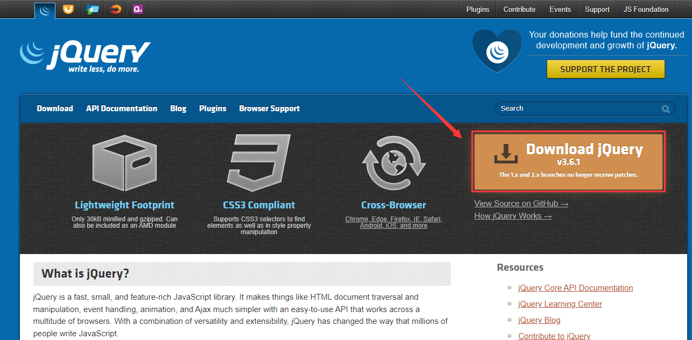Open View Source on GitHub link
Viewport: 692px width, 340px height.
pos(521,204)
